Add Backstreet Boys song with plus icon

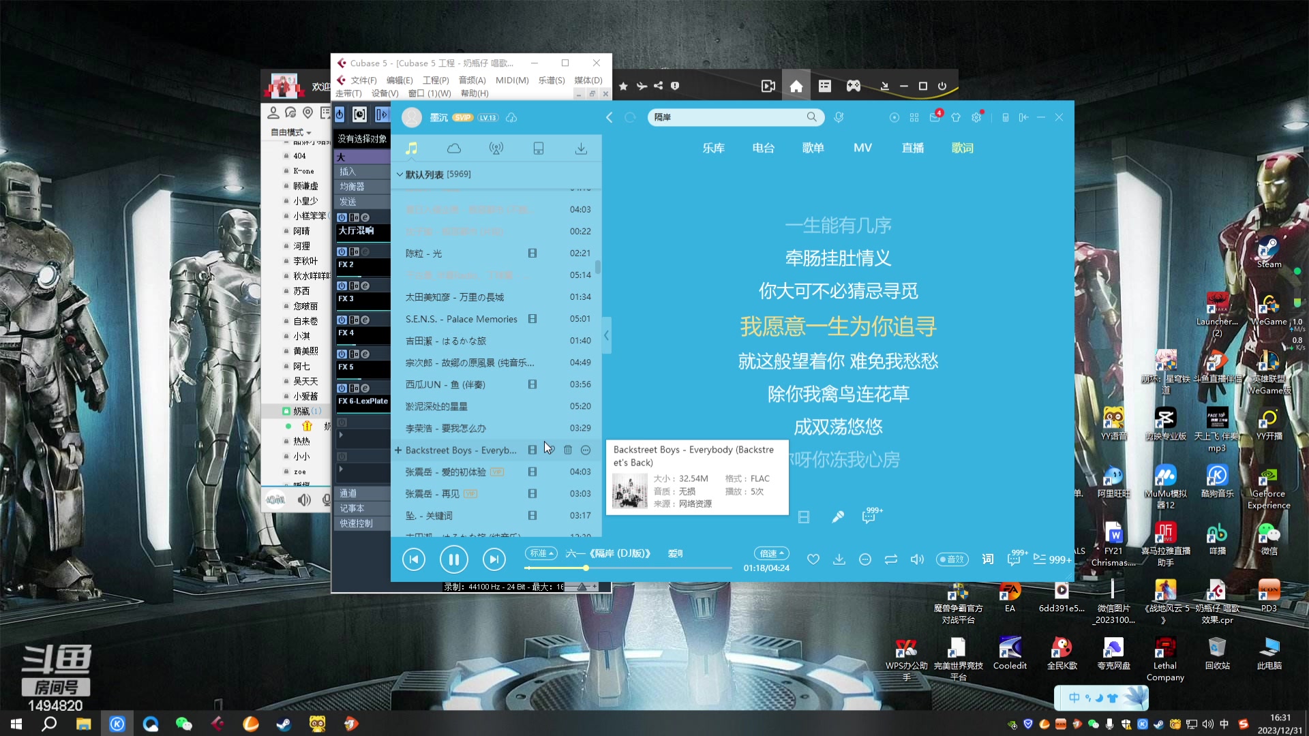click(x=398, y=450)
